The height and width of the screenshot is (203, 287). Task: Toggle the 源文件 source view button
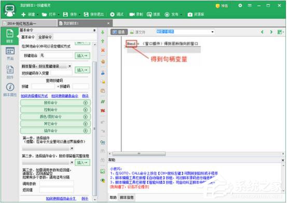tap(138, 32)
